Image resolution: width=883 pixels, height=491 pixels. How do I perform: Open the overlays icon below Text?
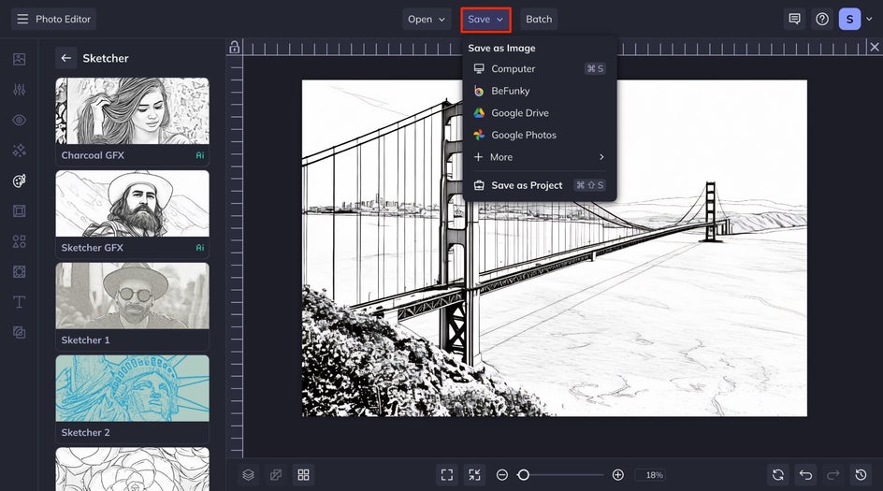point(19,333)
